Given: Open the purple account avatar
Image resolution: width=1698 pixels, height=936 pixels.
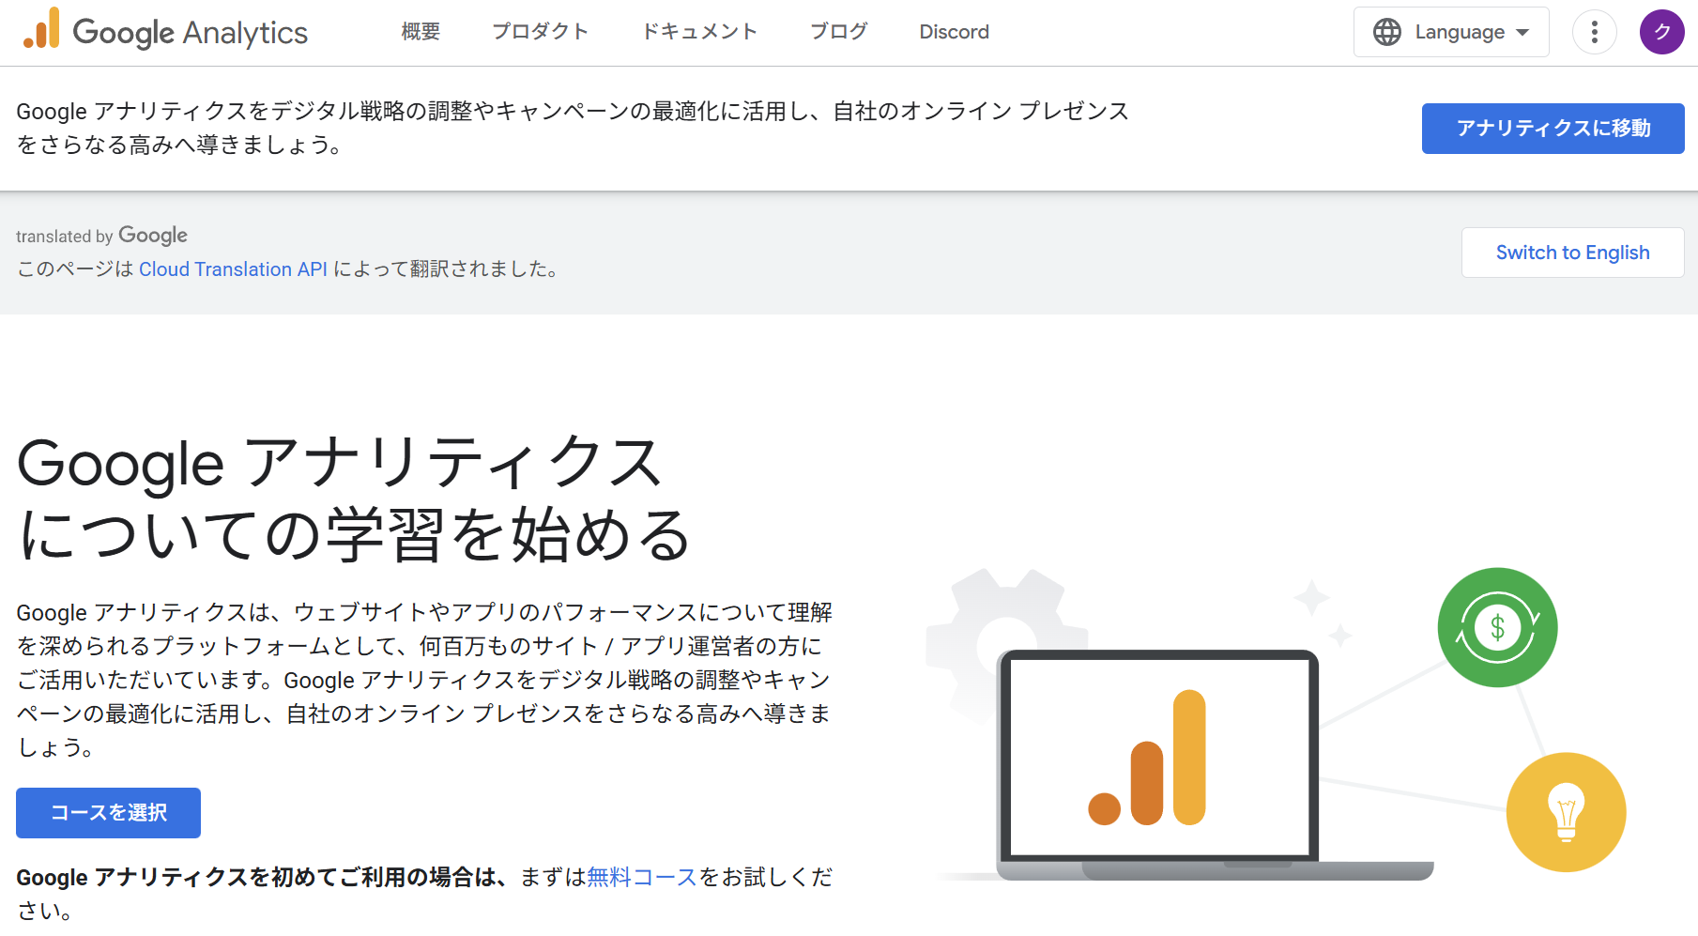Looking at the screenshot, I should tap(1661, 32).
